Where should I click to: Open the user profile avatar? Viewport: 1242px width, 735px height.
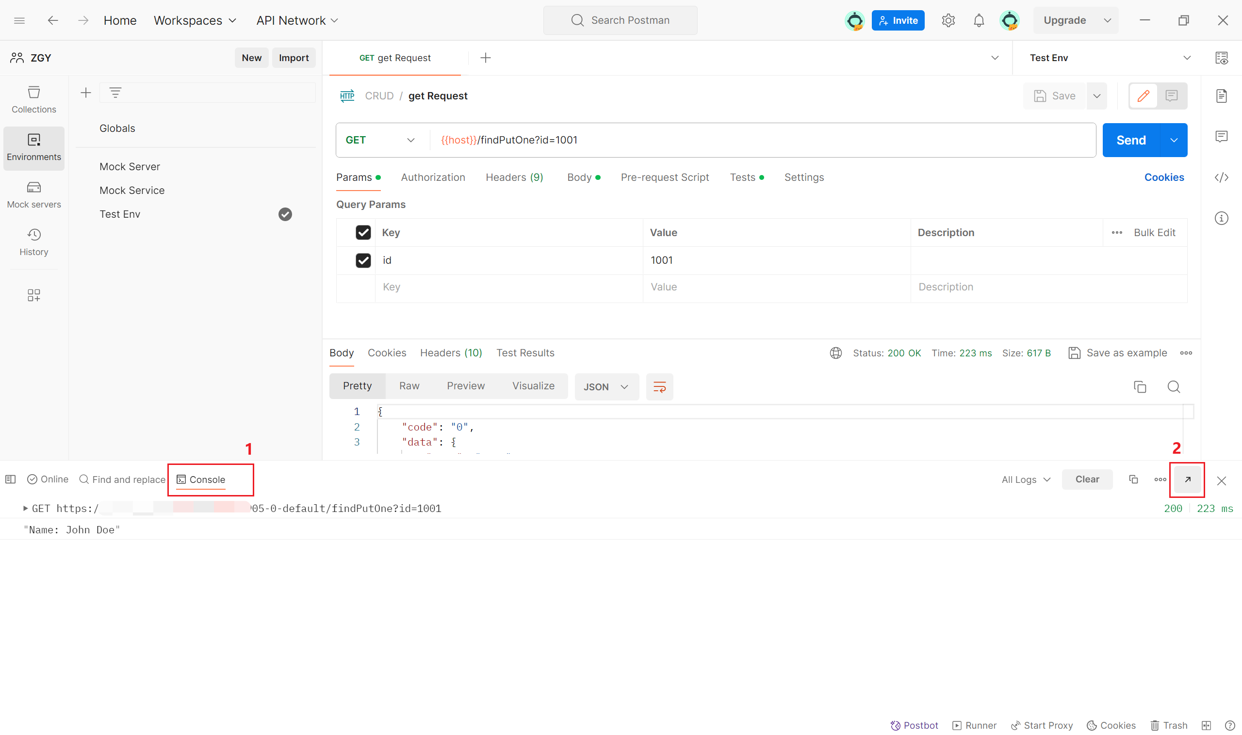pos(1009,20)
